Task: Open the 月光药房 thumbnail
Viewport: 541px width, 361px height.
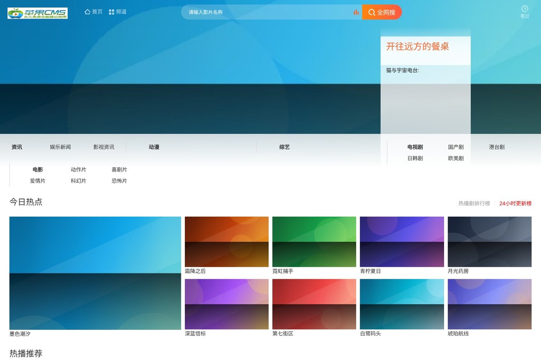Action: click(x=490, y=242)
